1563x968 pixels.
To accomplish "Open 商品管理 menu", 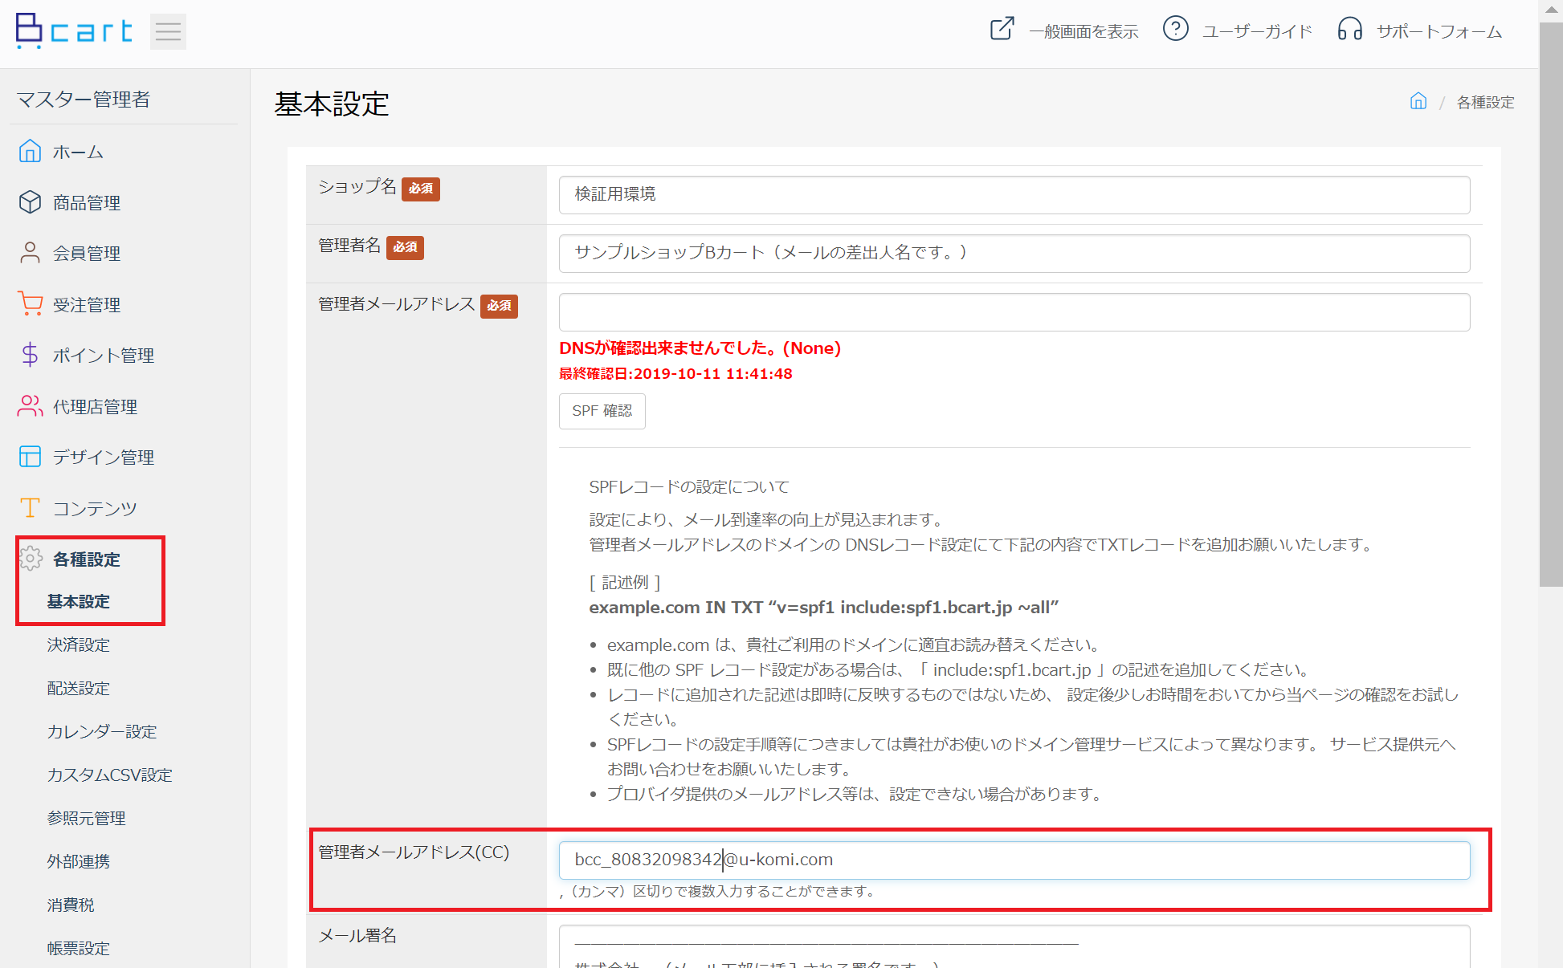I will 87,203.
